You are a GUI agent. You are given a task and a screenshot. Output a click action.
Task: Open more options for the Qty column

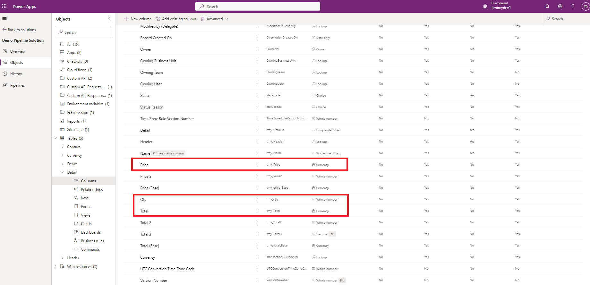pos(257,199)
